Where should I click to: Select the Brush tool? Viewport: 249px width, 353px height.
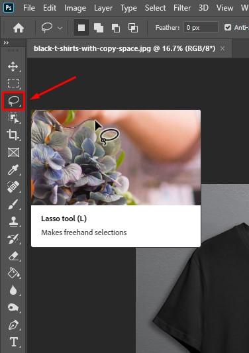point(13,204)
